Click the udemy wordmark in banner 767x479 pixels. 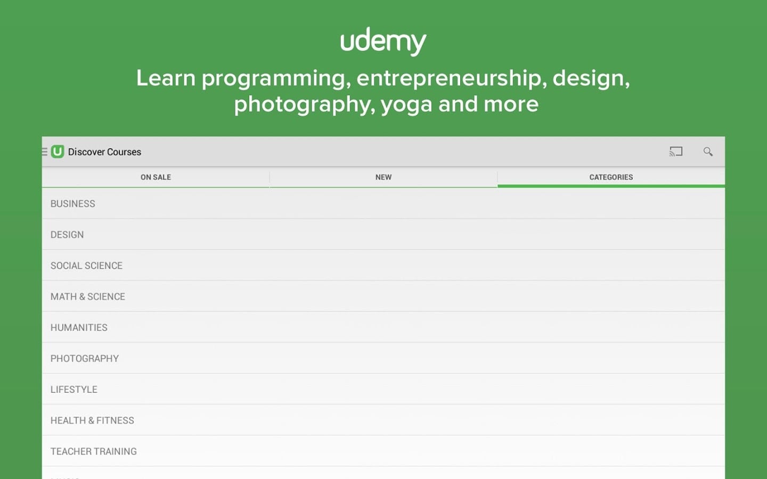(x=383, y=42)
